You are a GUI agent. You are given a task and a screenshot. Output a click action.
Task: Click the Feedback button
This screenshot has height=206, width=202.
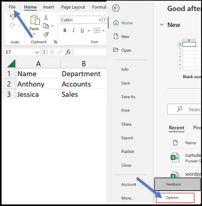pos(177,184)
